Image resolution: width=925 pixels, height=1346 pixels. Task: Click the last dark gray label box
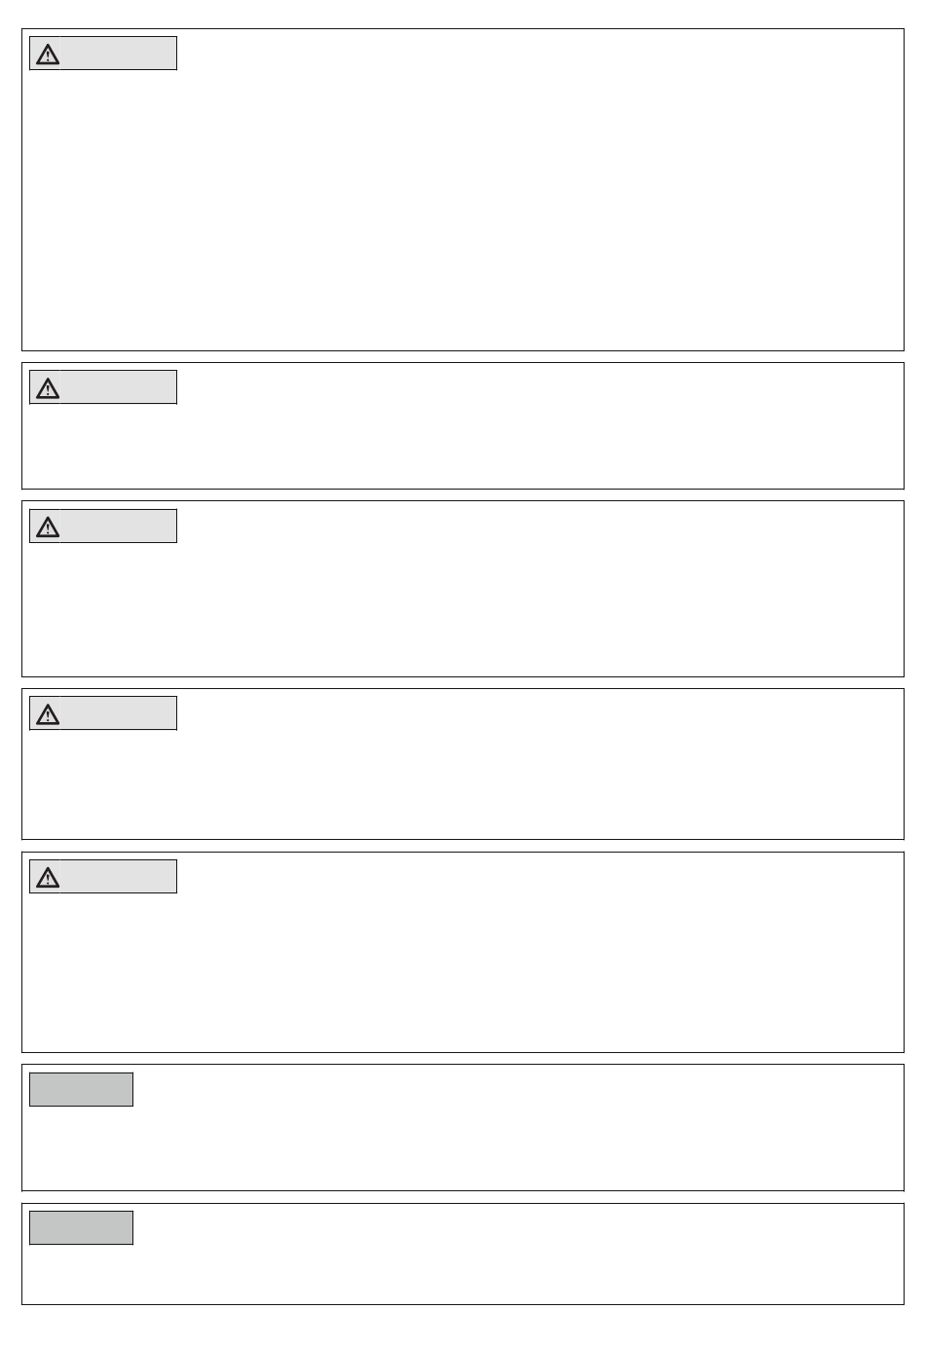81,1228
